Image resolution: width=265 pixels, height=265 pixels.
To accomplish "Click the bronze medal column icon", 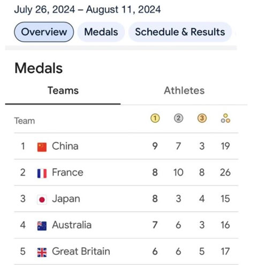I will click(202, 118).
